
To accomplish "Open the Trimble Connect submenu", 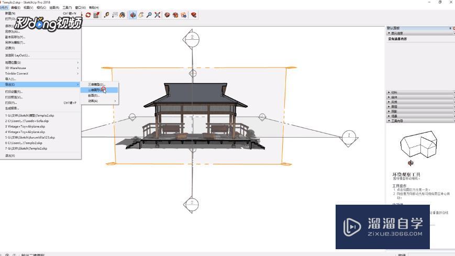I will tap(41, 73).
